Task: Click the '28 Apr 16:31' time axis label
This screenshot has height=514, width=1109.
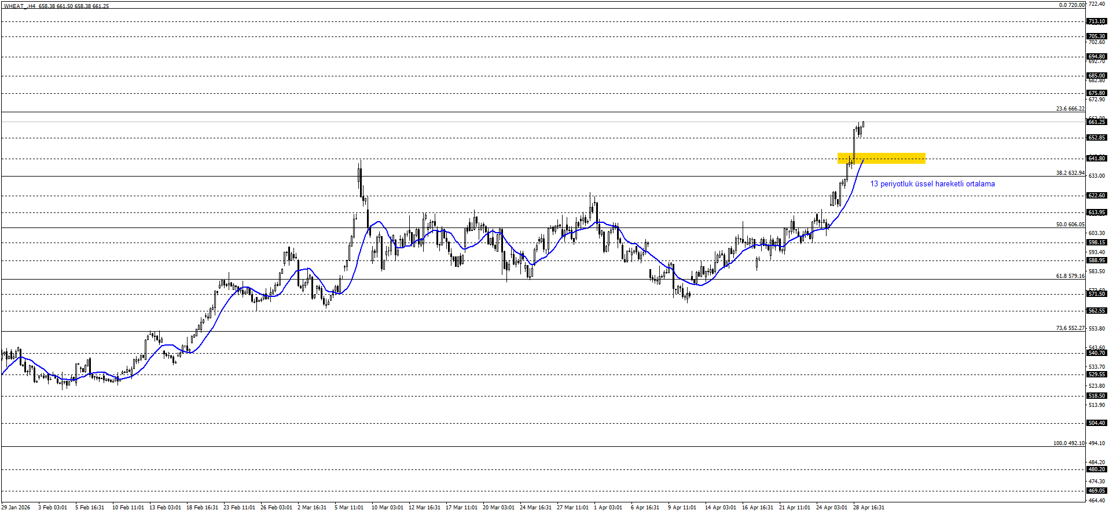Action: coord(869,508)
